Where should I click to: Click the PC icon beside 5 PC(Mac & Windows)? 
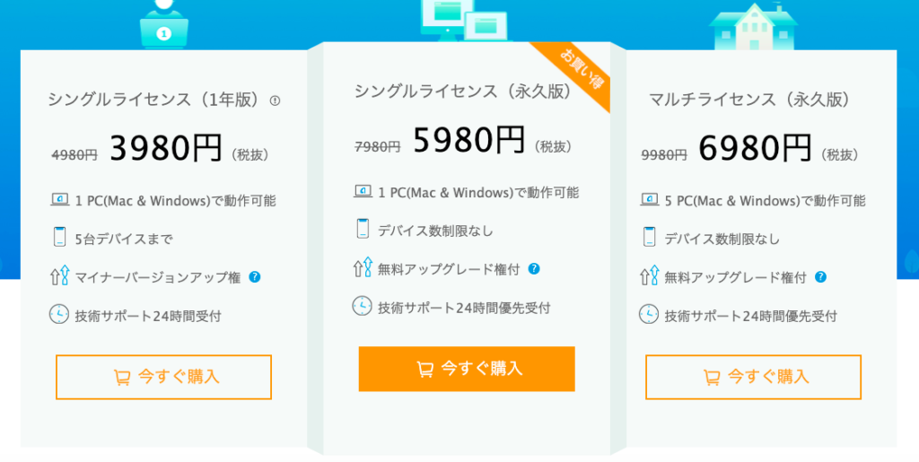coord(649,199)
